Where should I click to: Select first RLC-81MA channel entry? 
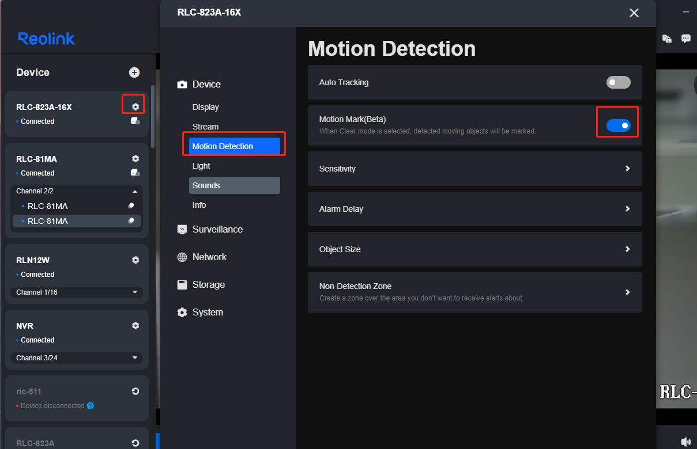[x=77, y=206]
